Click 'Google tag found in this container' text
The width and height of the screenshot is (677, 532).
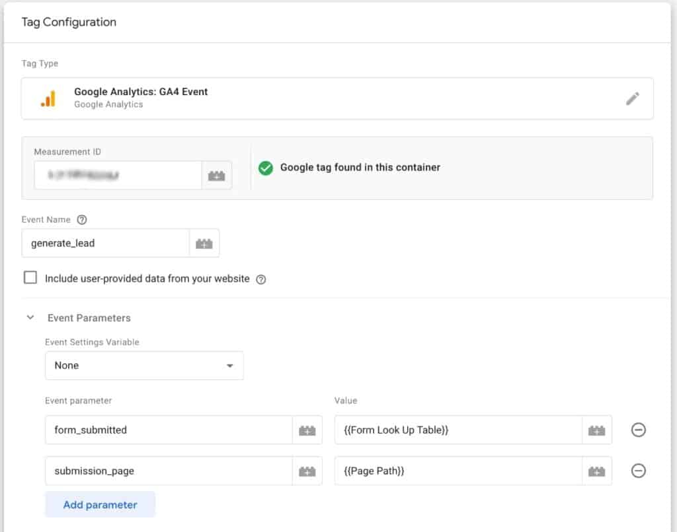360,168
